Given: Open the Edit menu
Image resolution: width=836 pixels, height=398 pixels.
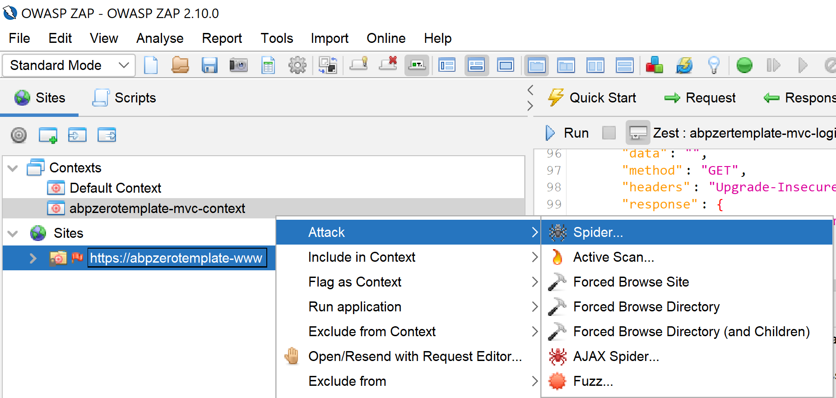Looking at the screenshot, I should (60, 38).
